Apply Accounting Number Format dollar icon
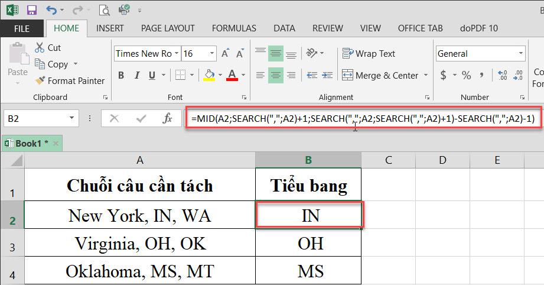 click(444, 76)
